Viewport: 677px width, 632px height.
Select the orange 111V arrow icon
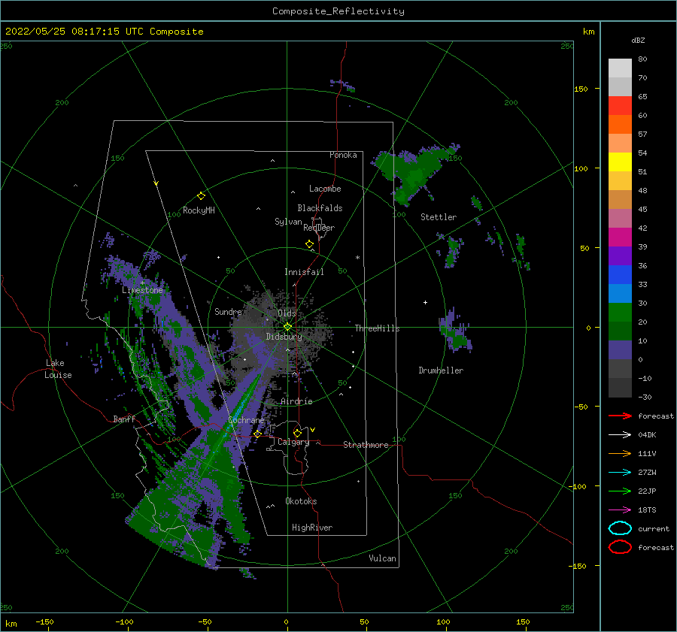[x=620, y=453]
